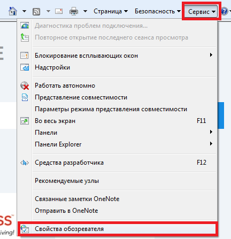This screenshot has height=239, width=231.
Task: Click the blue Help question-mark icon
Action: pos(224,11)
